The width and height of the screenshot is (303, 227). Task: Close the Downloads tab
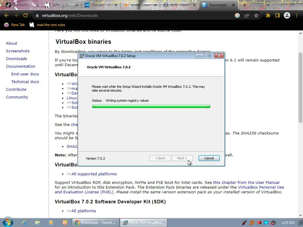(x=233, y=5)
